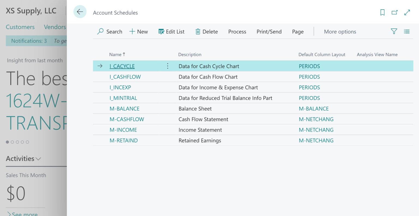
Task: Click See more under Sales This Month
Action: tap(24, 214)
